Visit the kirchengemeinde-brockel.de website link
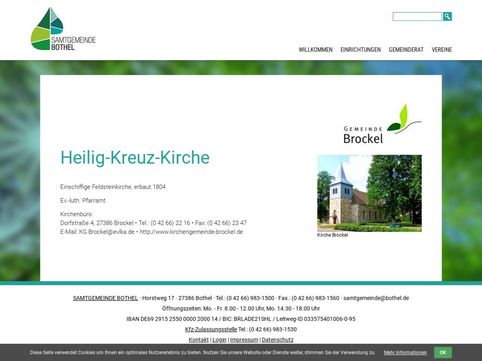The image size is (482, 361). [x=191, y=232]
